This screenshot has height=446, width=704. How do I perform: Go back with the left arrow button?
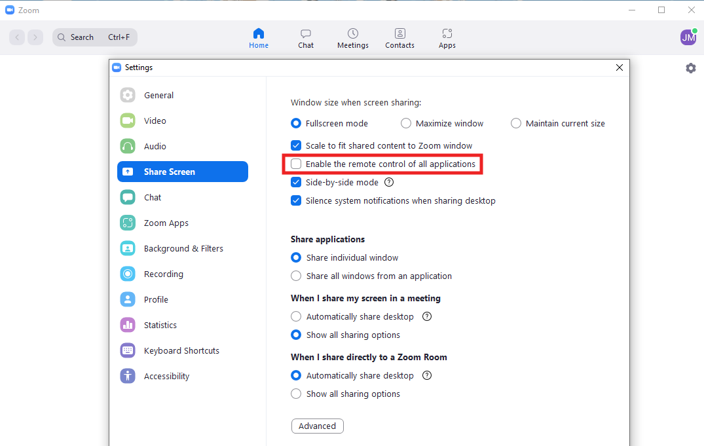coord(17,37)
